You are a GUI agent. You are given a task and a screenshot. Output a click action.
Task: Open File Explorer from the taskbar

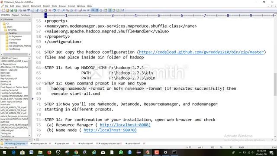40,152
